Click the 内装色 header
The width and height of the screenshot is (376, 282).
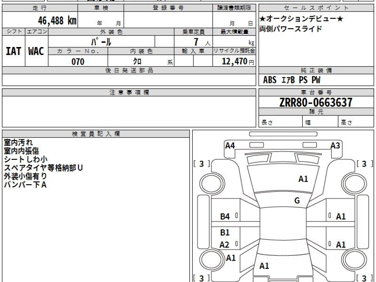point(141,51)
